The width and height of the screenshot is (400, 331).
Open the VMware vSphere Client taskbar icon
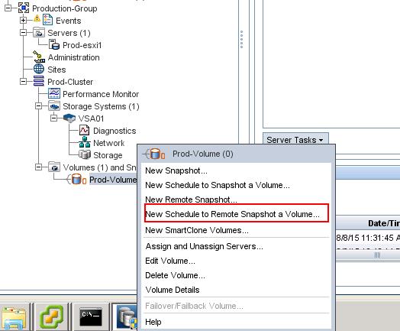tap(52, 317)
